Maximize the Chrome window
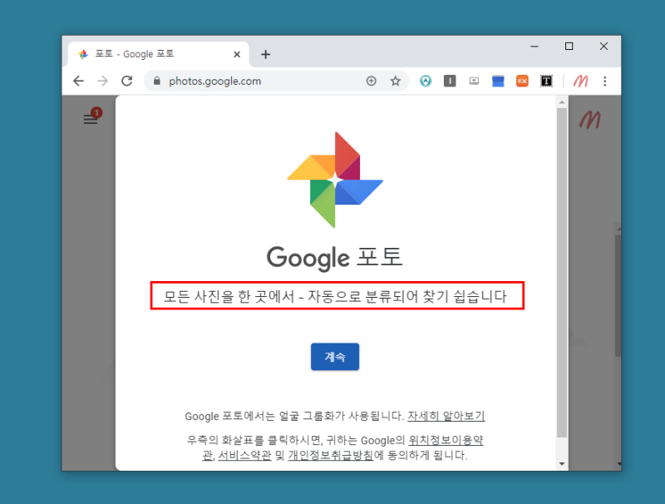Screen dimensions: 665x504 point(569,47)
